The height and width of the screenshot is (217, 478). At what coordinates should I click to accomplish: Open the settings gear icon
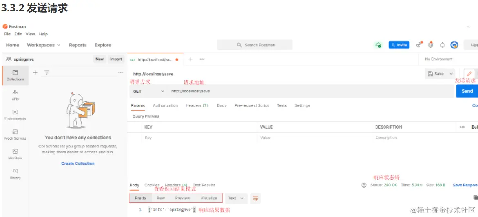(431, 45)
